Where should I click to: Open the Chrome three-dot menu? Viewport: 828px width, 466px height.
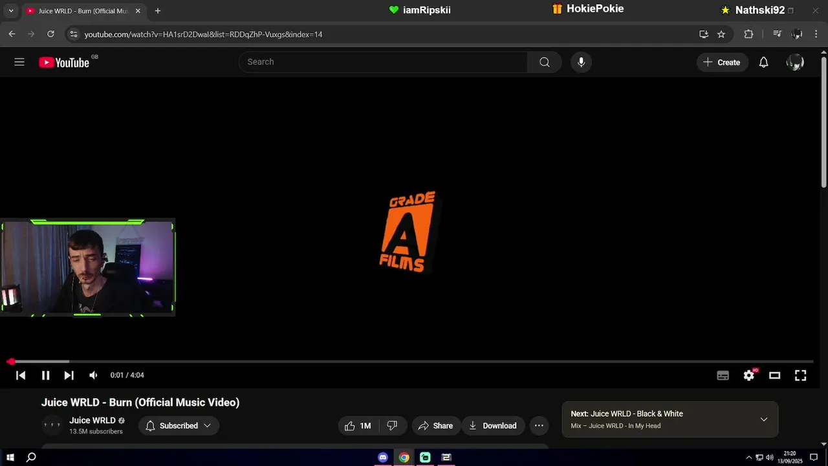tap(816, 34)
